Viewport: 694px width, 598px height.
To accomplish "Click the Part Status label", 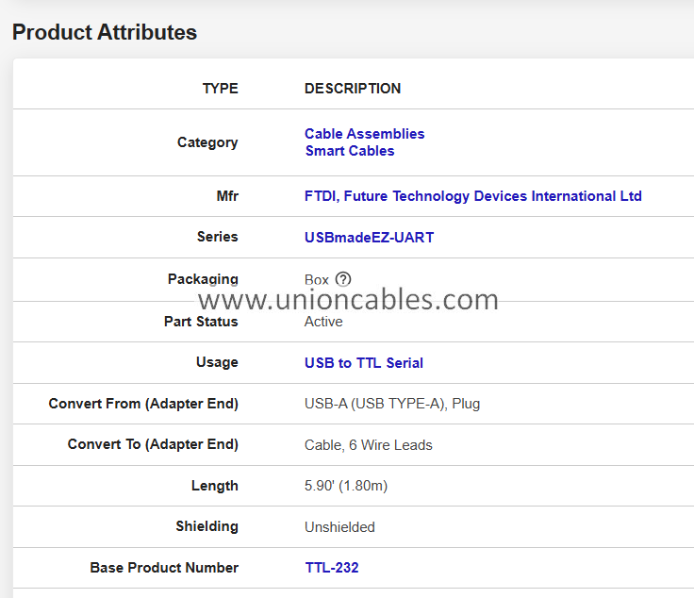I will [x=201, y=322].
